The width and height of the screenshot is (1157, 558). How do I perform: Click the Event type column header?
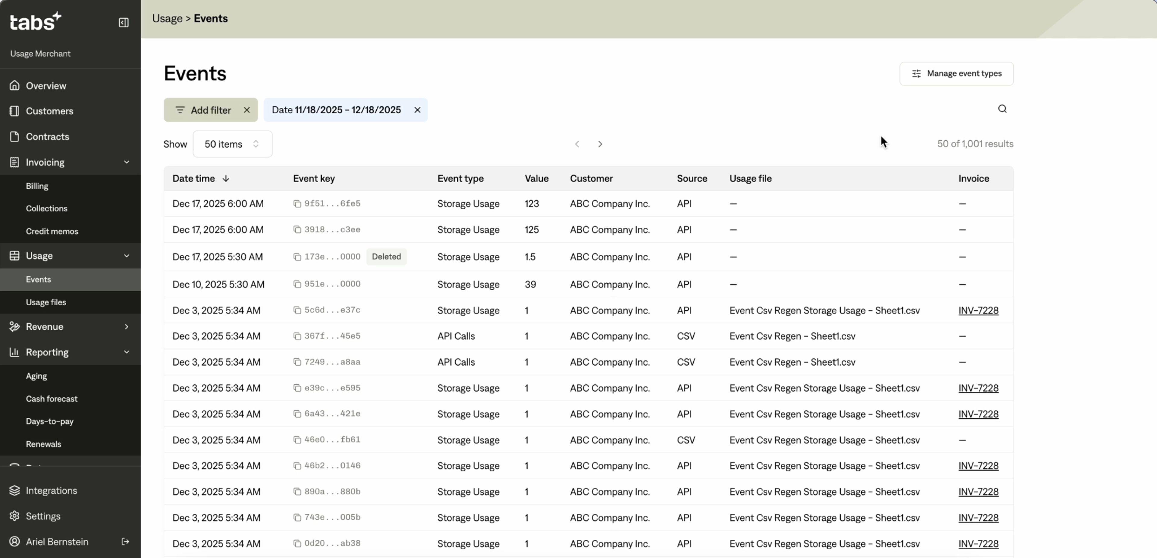coord(460,178)
